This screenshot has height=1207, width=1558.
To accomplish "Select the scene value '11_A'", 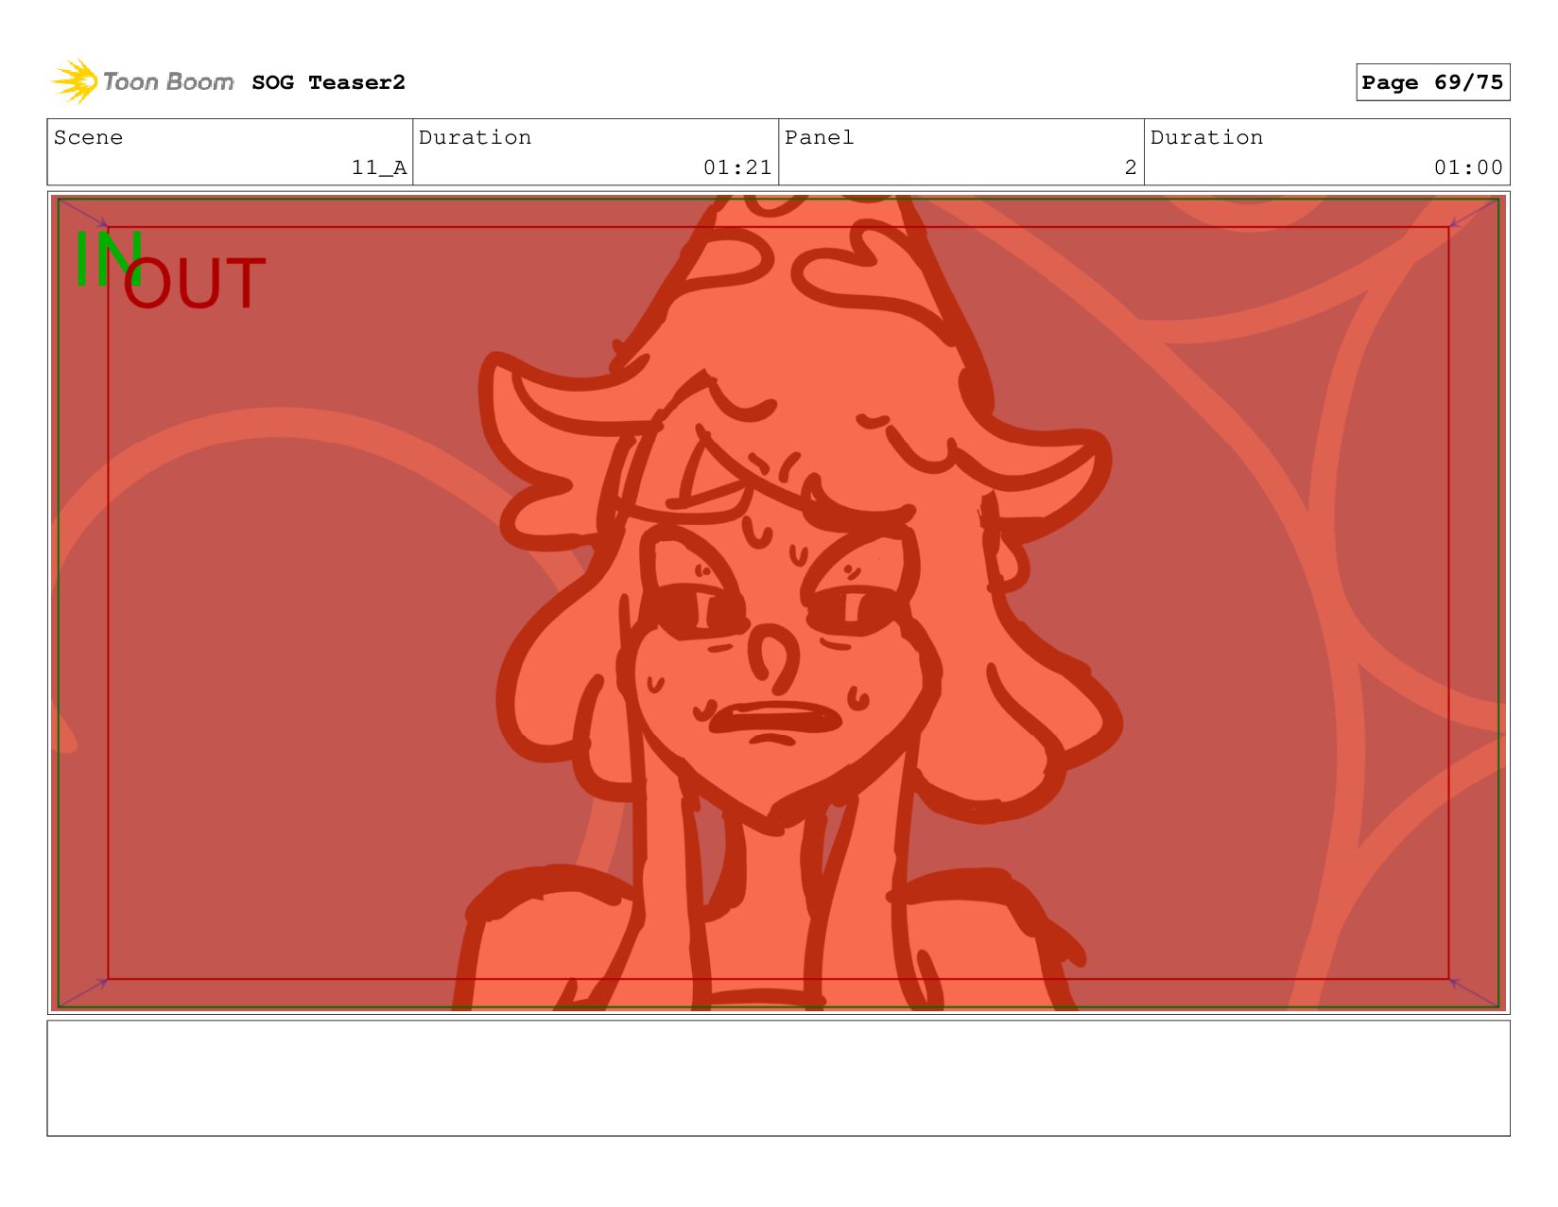I will [x=379, y=167].
